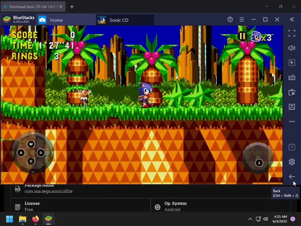The image size is (301, 226).
Task: Open BlueStacks help question mark icon
Action: [x=230, y=19]
